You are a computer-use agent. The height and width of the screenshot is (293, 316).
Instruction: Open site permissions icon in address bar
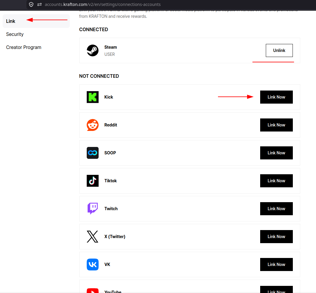[39, 4]
